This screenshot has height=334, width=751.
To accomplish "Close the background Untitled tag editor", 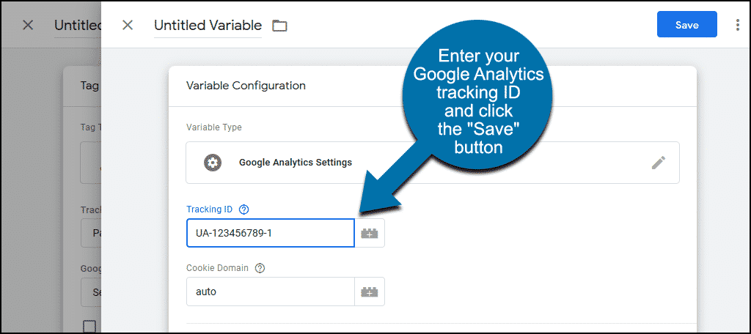I will point(29,25).
